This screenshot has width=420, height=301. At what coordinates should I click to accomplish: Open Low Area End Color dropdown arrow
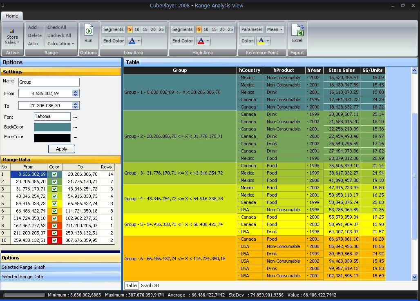(x=139, y=41)
